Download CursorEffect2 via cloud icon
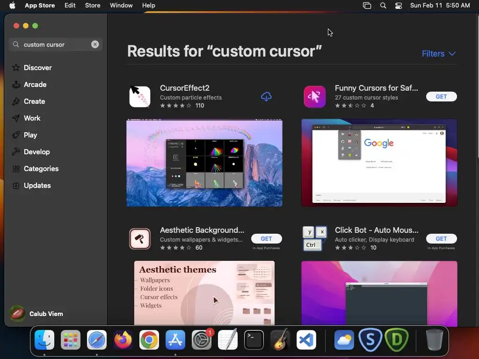 266,96
